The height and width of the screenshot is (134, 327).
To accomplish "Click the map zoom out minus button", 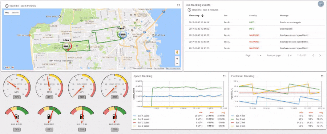I will point(177,63).
